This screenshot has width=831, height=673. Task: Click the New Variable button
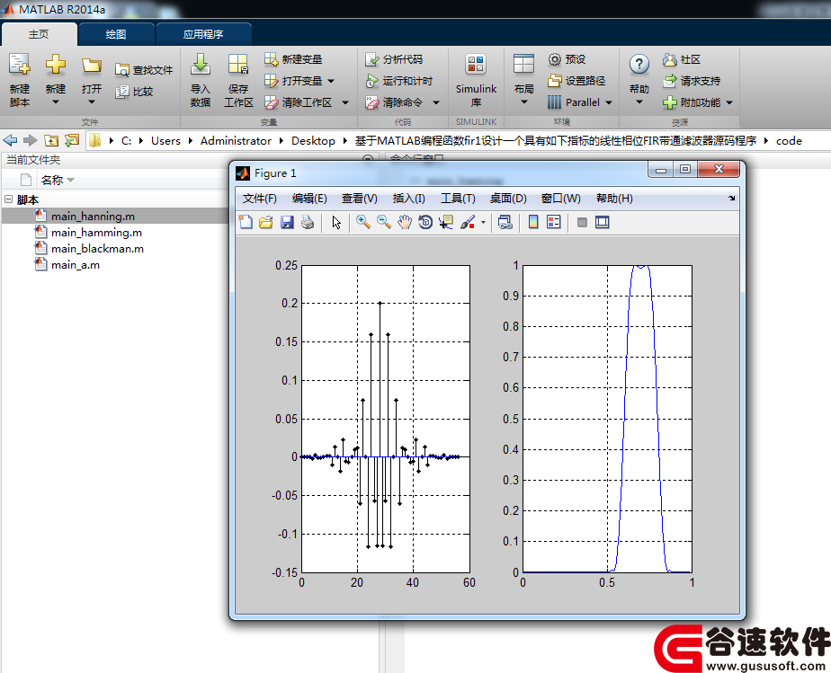pos(293,59)
